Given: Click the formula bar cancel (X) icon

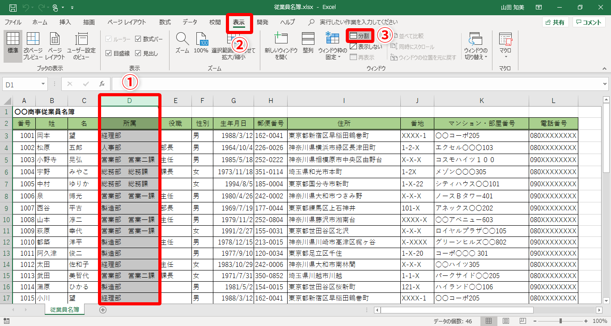Looking at the screenshot, I should 69,84.
